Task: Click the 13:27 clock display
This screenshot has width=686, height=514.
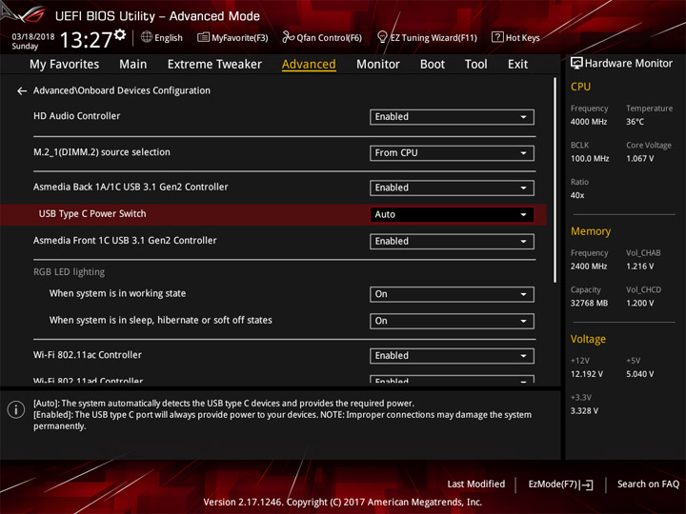Action: (86, 40)
